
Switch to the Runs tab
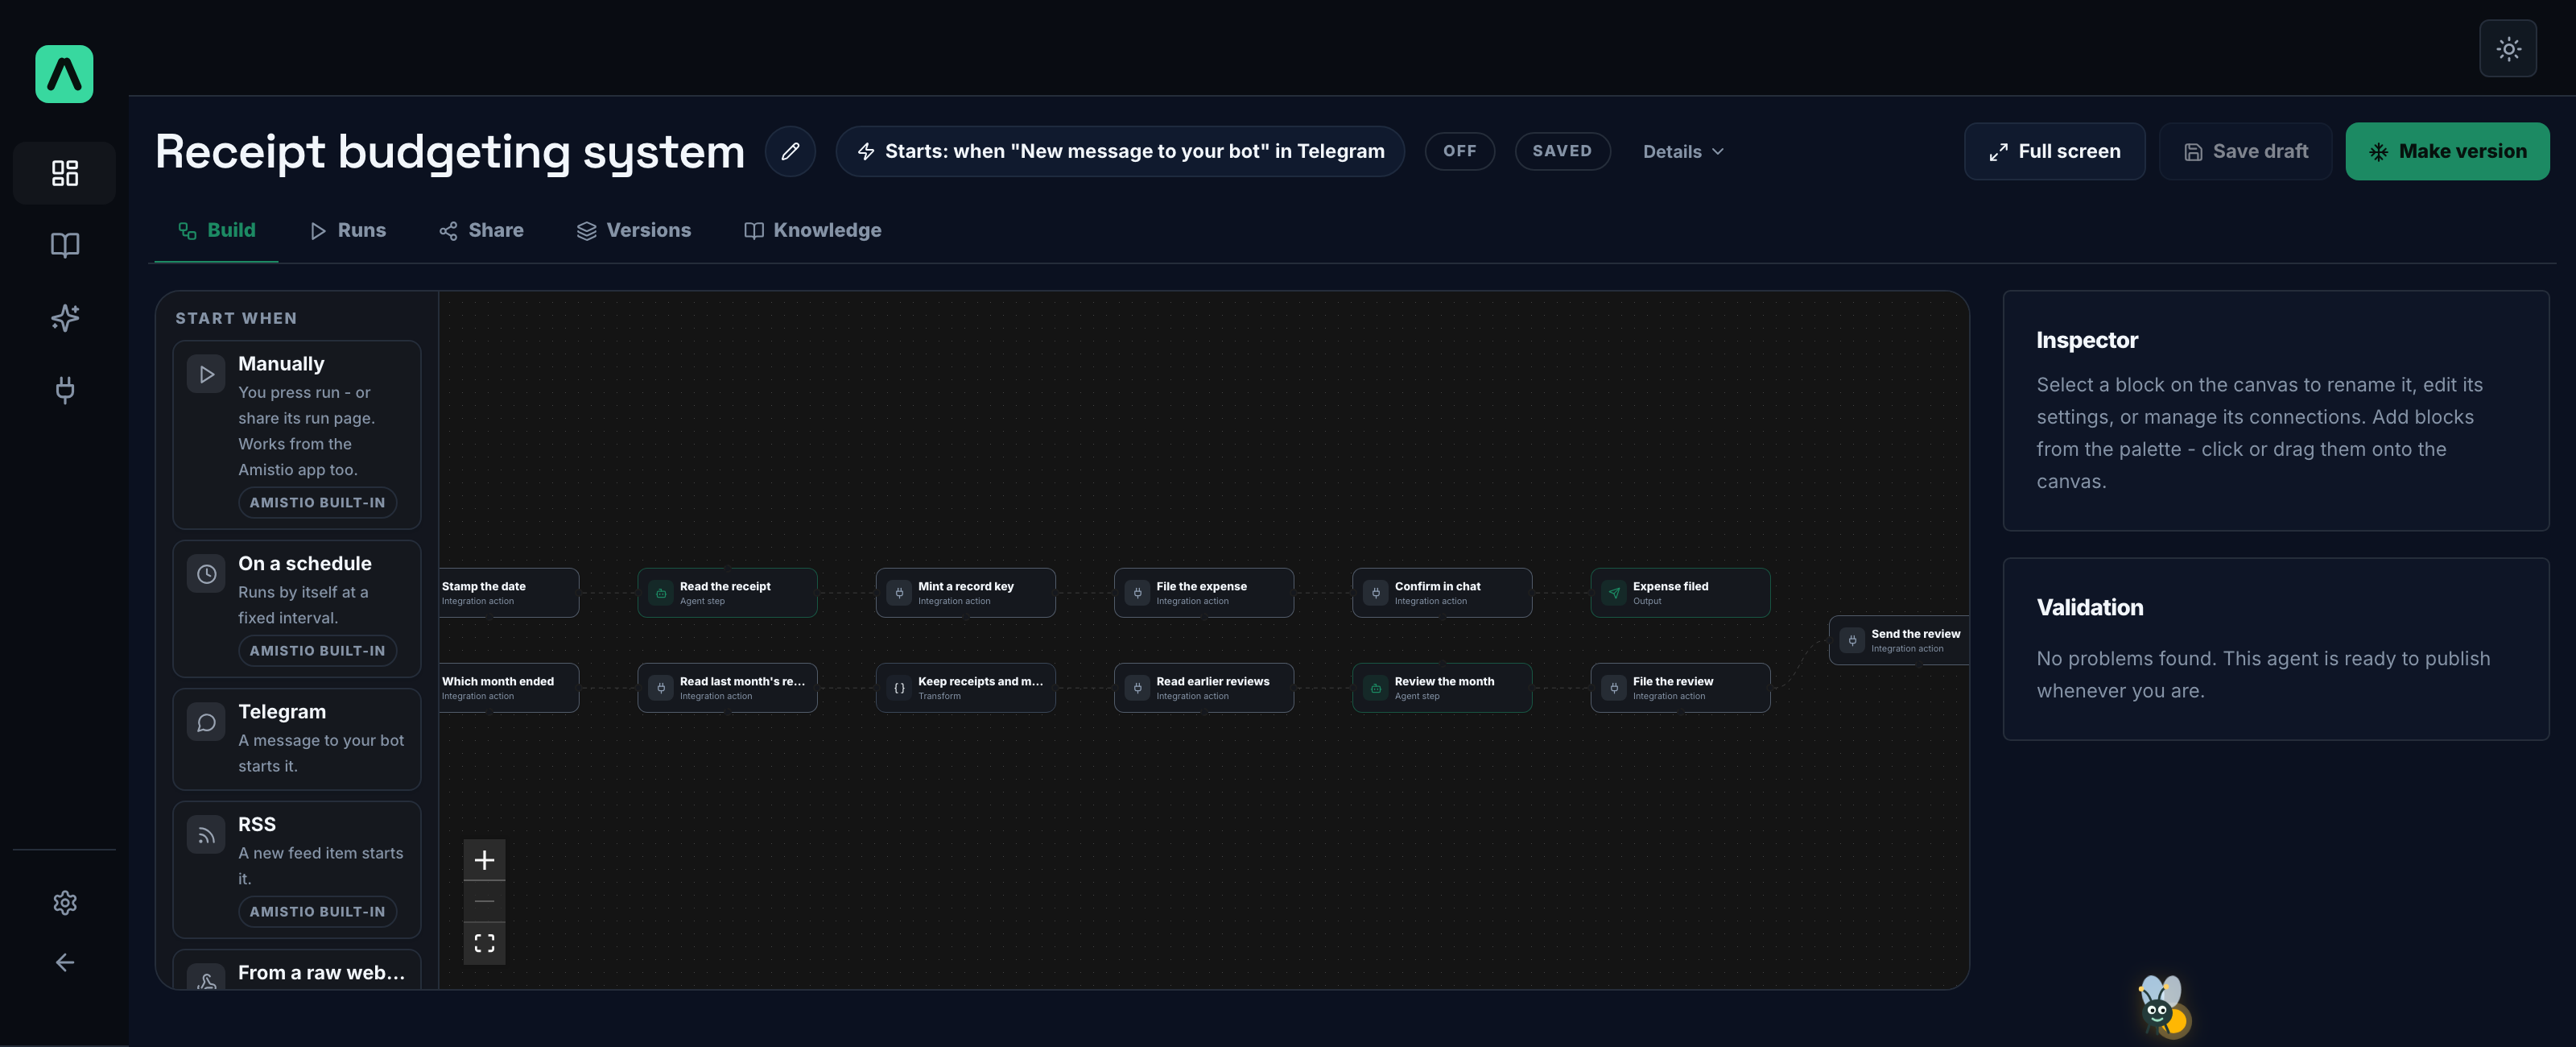[x=348, y=230]
